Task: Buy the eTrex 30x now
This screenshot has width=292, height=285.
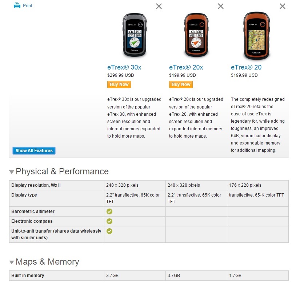Action: [119, 84]
